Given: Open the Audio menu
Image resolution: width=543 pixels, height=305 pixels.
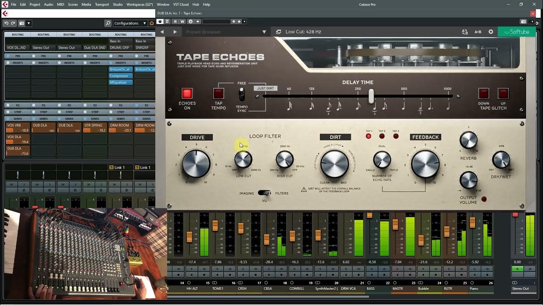Looking at the screenshot, I should pos(48,4).
